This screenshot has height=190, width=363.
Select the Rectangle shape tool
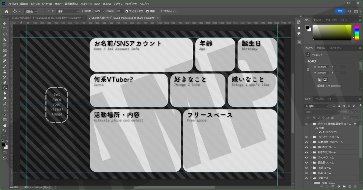[5, 120]
